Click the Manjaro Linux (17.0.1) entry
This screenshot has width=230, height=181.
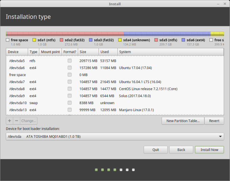(136, 110)
